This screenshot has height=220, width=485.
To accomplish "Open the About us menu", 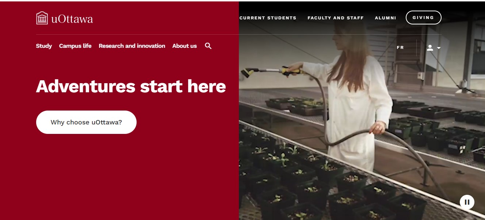I will click(184, 46).
